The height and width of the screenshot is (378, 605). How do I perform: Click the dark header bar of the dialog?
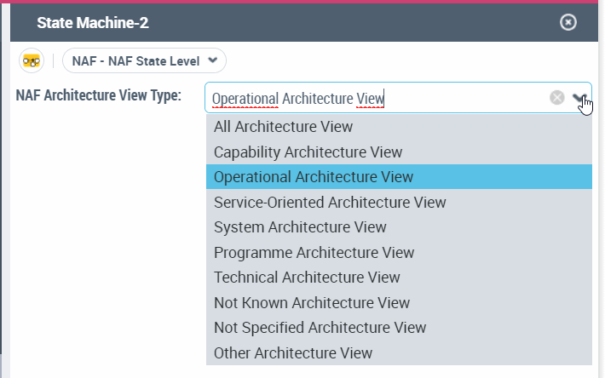[341, 23]
